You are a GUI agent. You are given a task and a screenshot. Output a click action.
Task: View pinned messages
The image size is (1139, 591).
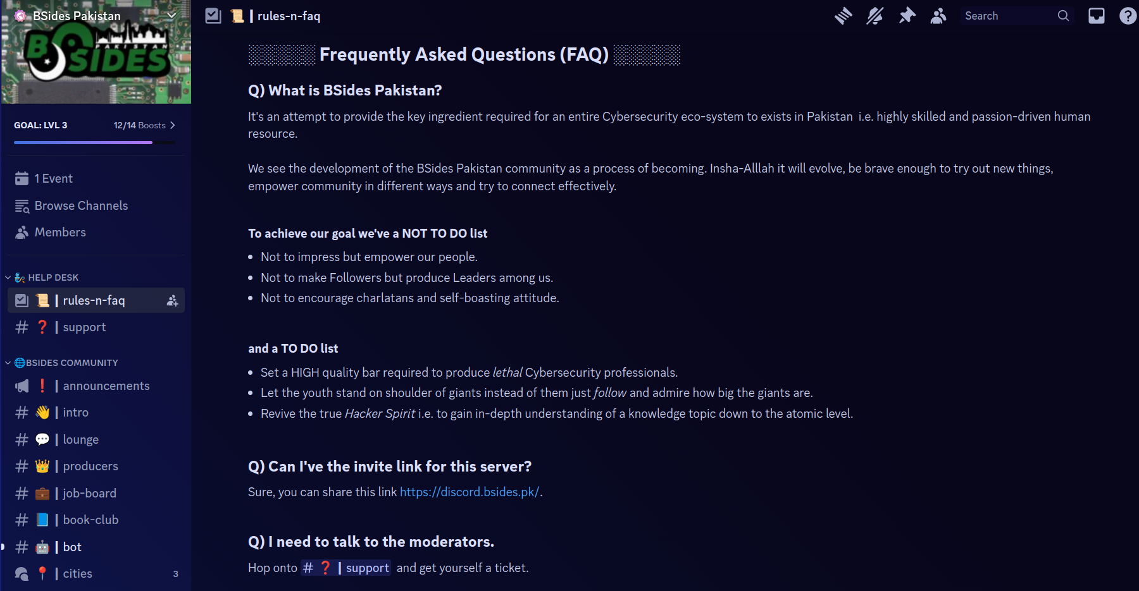point(907,16)
